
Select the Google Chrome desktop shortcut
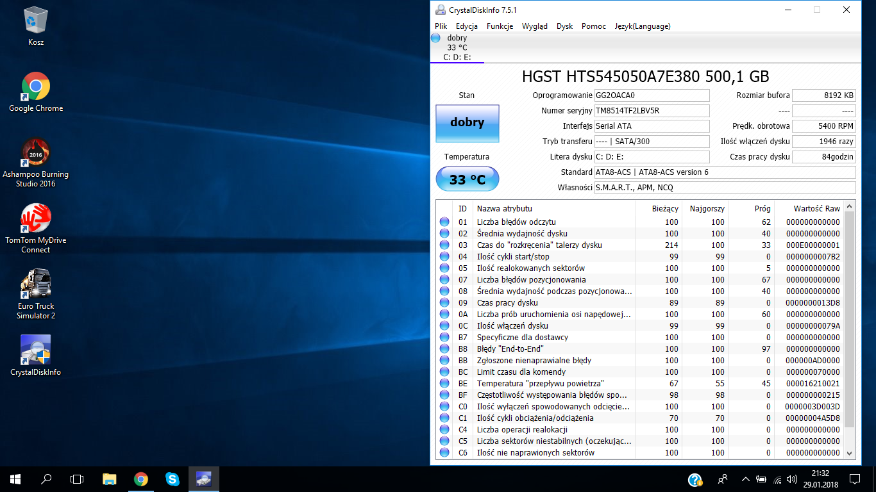coord(36,92)
